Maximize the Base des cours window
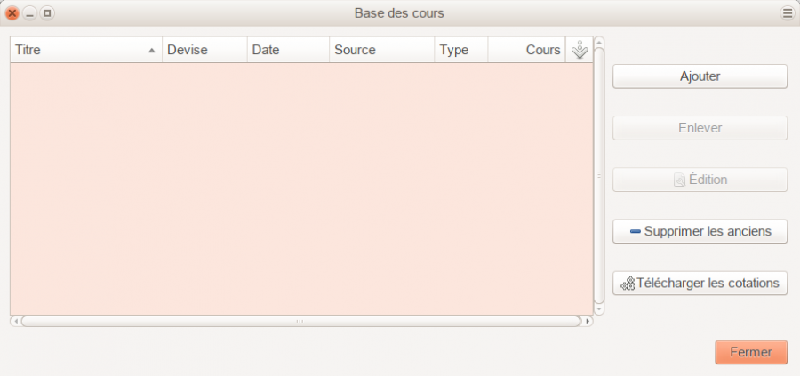Image resolution: width=800 pixels, height=376 pixels. point(47,13)
